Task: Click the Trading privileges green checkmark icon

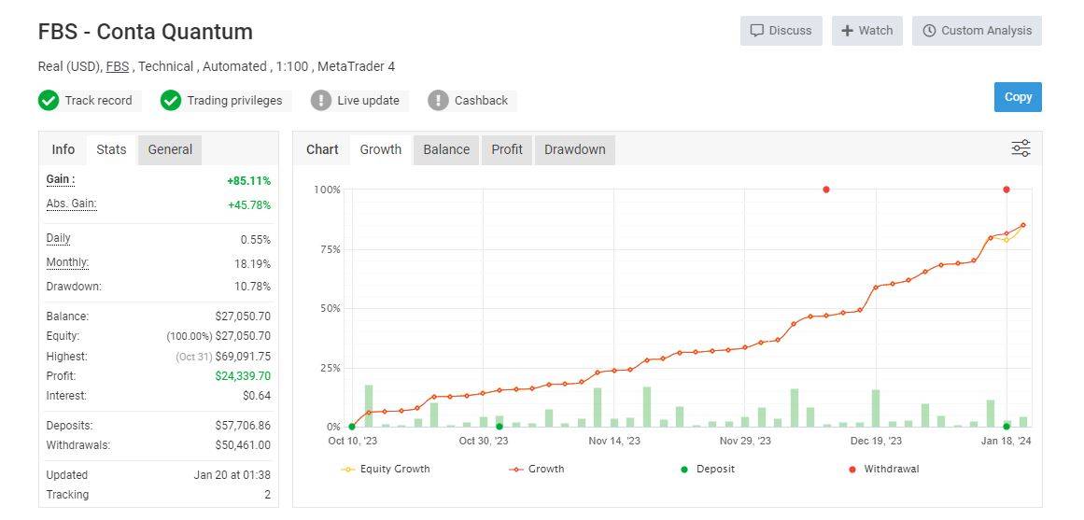Action: click(x=170, y=100)
